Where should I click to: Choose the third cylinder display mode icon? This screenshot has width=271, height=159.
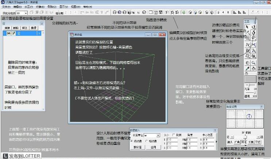click(x=124, y=12)
